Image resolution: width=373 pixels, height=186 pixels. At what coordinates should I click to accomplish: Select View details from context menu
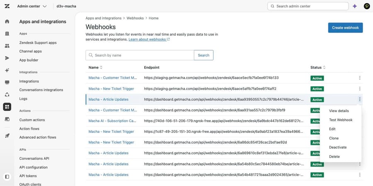[339, 111]
